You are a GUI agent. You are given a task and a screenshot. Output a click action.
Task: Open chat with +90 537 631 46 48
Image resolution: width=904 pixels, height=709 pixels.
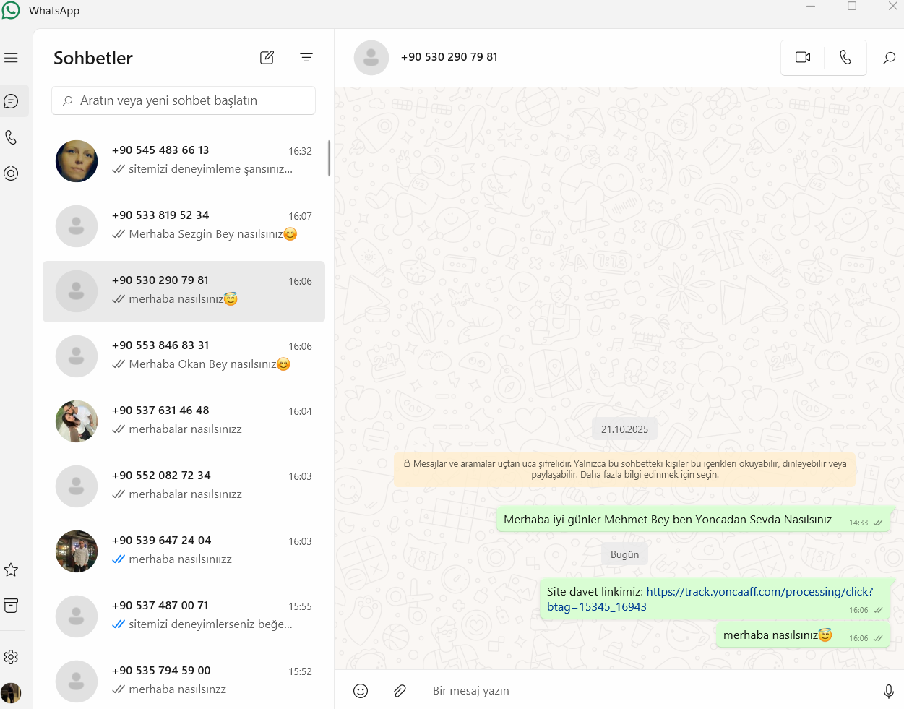184,421
